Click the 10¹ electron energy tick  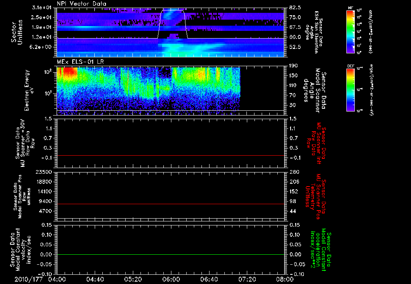[x=48, y=93]
